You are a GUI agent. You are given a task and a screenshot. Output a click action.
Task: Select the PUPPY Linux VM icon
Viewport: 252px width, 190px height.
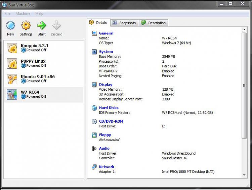click(12, 63)
